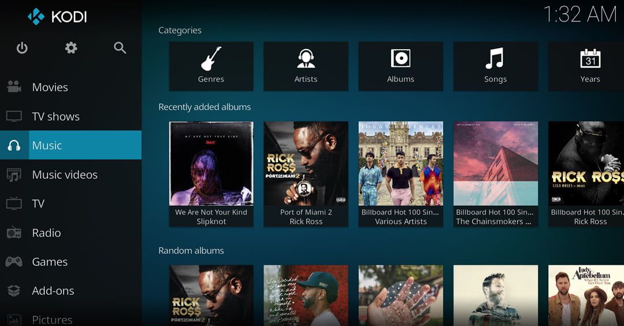Click the Movies camera icon

(14, 87)
